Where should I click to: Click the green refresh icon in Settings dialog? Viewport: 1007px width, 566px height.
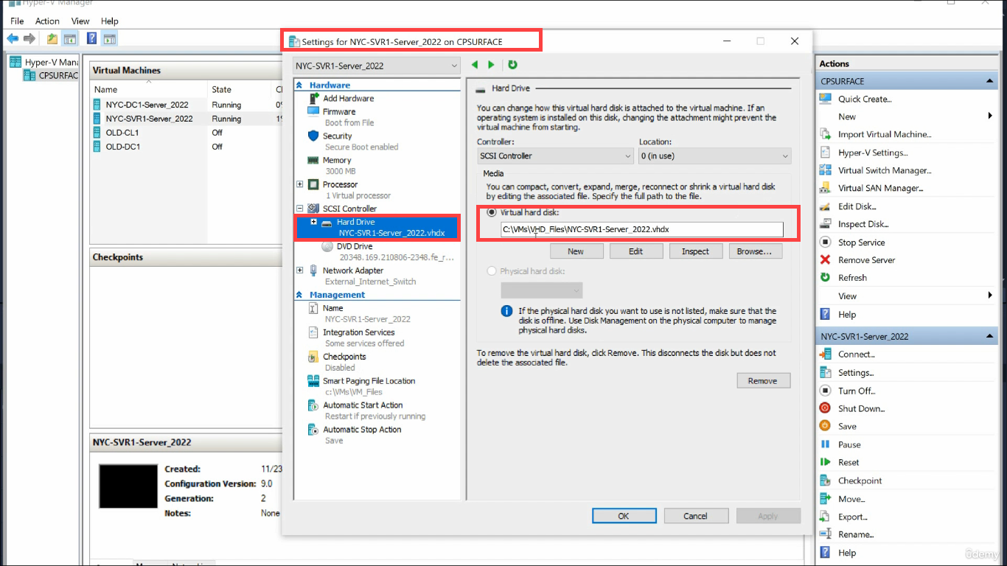513,65
